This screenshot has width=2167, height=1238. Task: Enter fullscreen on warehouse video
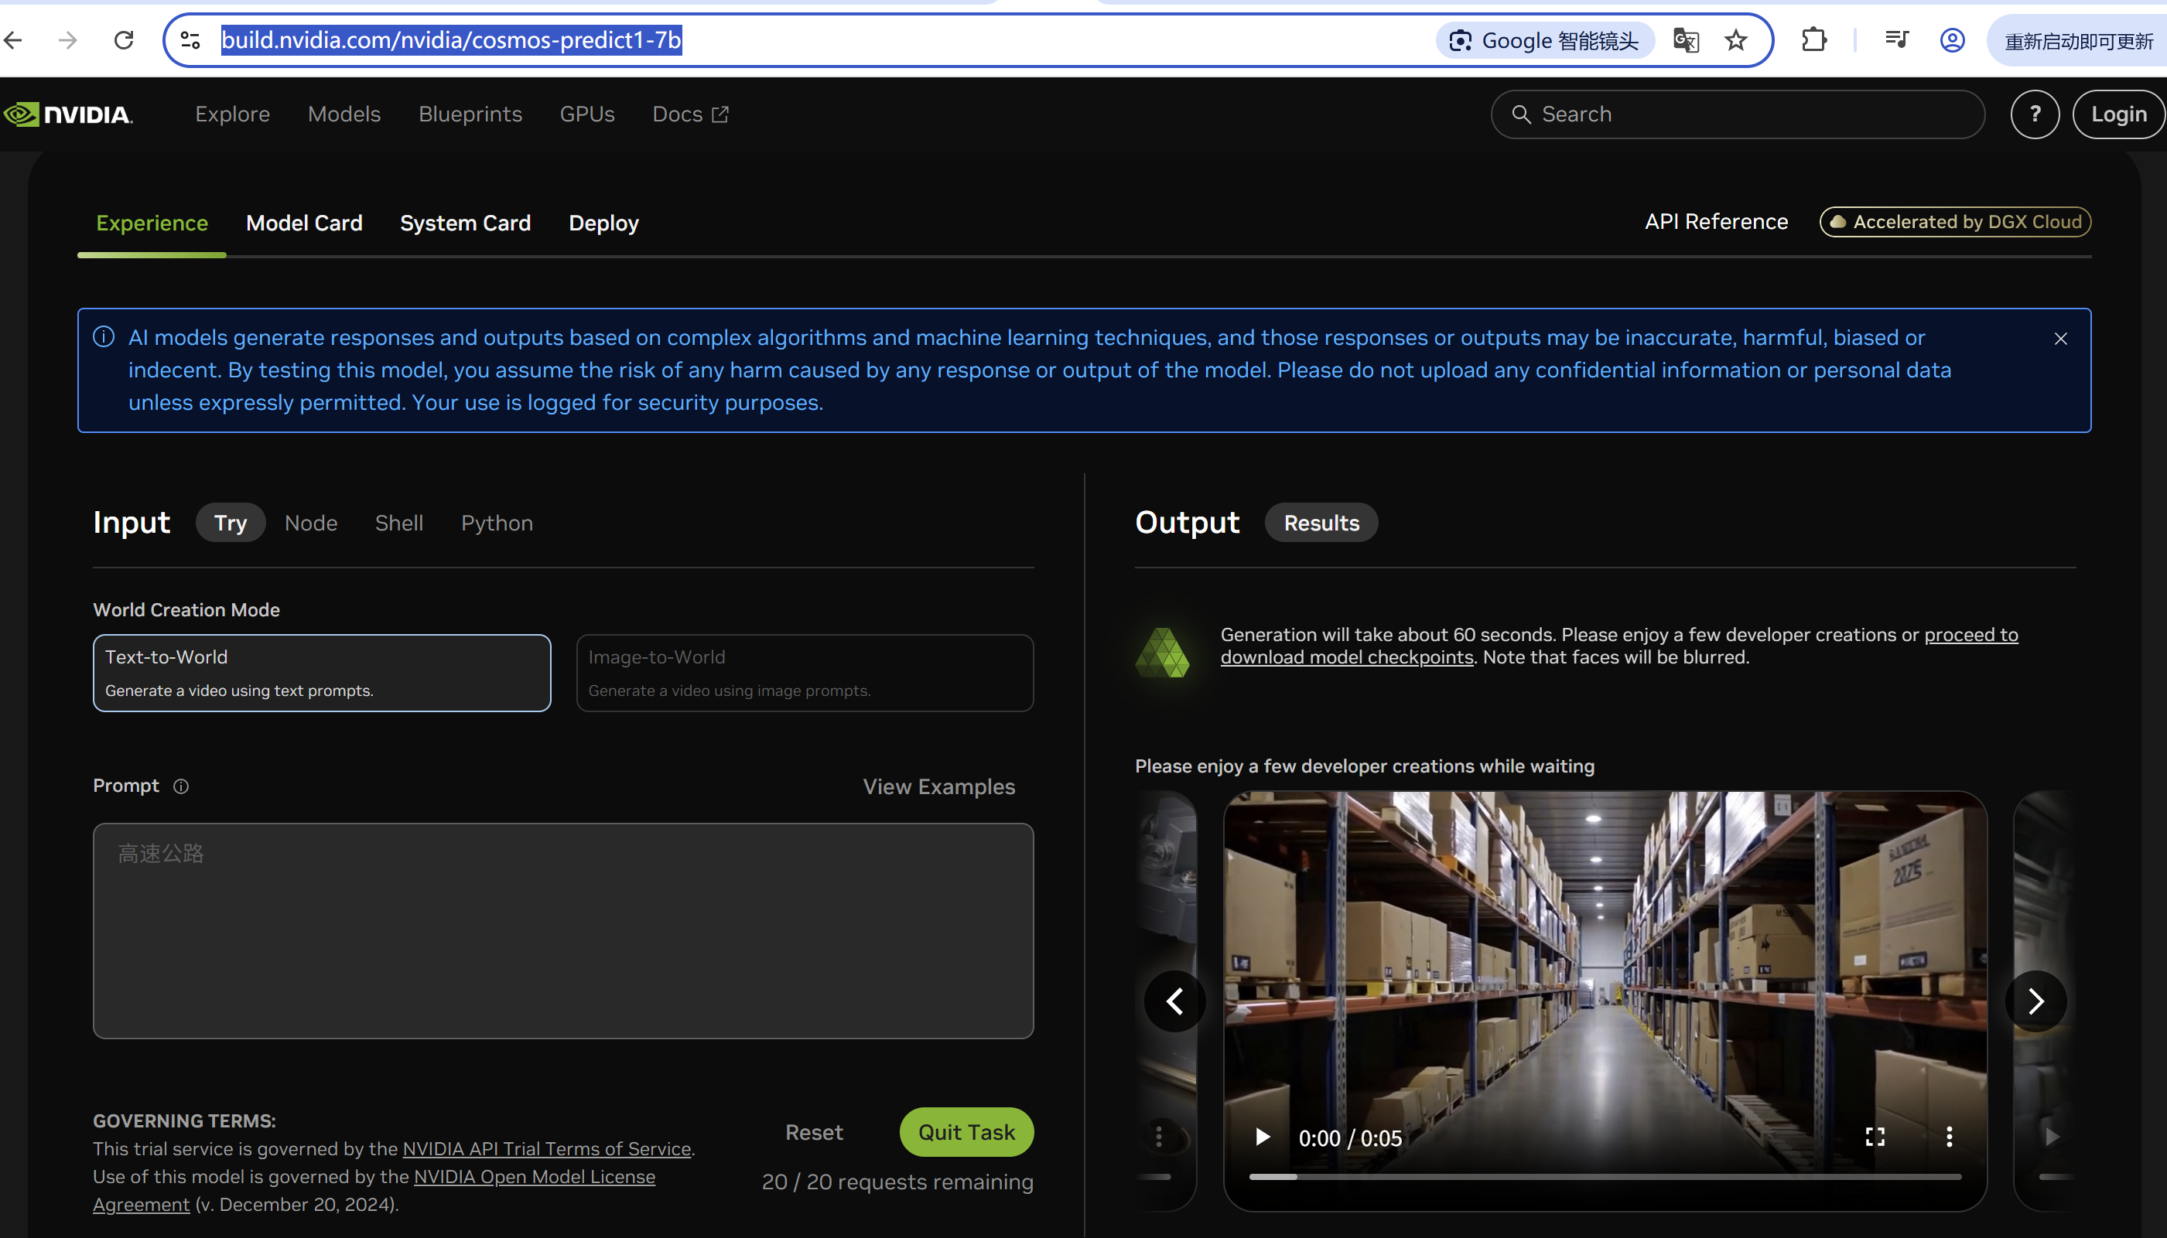[1875, 1137]
